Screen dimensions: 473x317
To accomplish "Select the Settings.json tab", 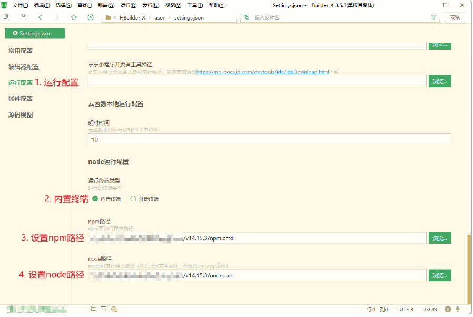I will (x=35, y=34).
